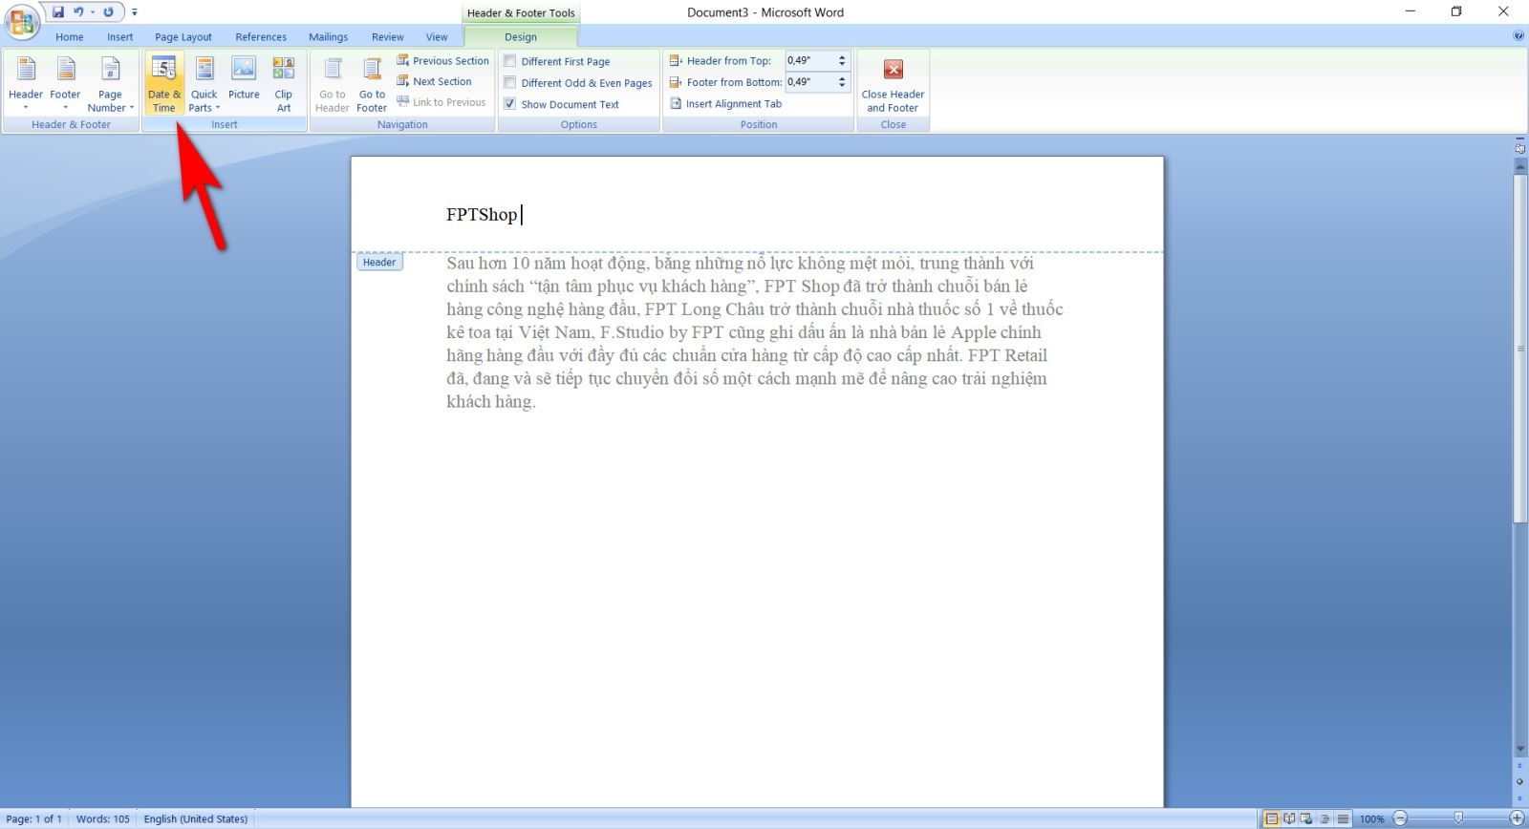Open the Footer gallery dropdown
Screen dimensions: 1529x829
(x=65, y=84)
